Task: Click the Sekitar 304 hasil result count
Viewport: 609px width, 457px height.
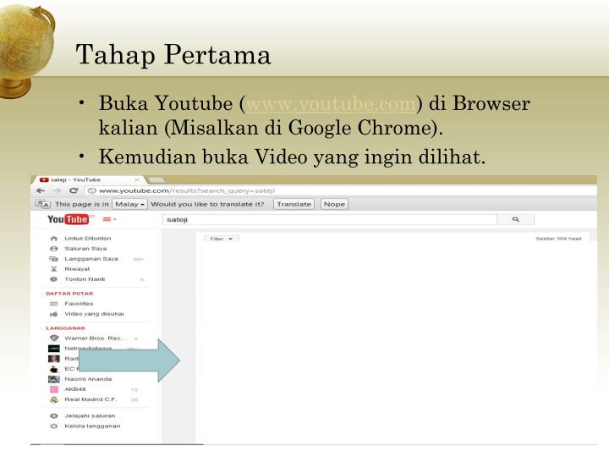Action: click(x=558, y=239)
